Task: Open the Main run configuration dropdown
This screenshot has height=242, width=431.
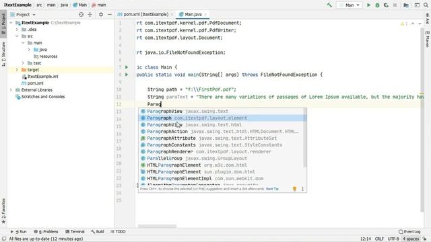Action: 350,5
